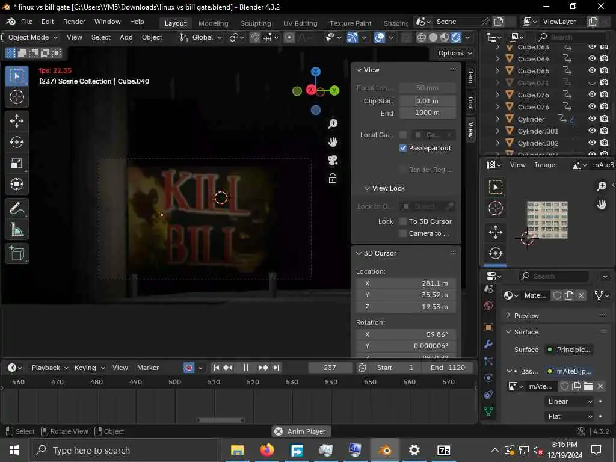616x462 pixels.
Task: Open the Add menu in viewport
Action: [126, 37]
